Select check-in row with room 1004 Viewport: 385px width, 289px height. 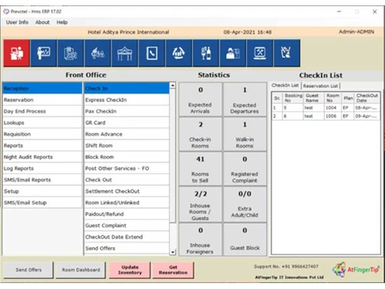[x=326, y=108]
